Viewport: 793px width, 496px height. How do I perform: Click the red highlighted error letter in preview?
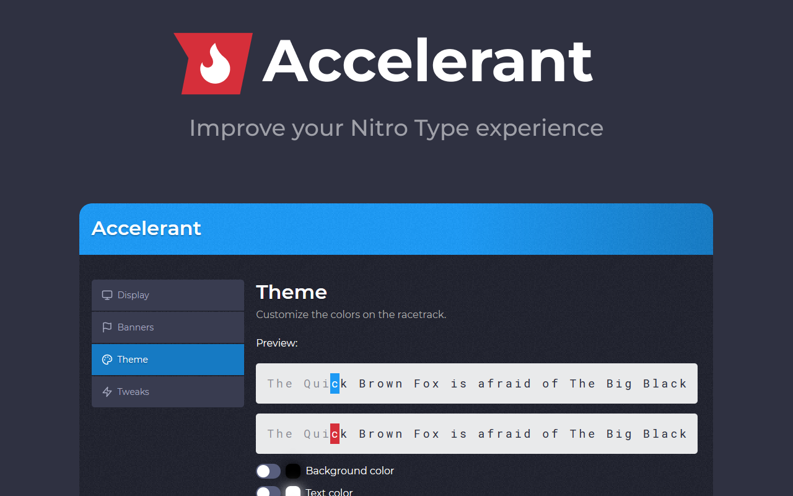(335, 434)
